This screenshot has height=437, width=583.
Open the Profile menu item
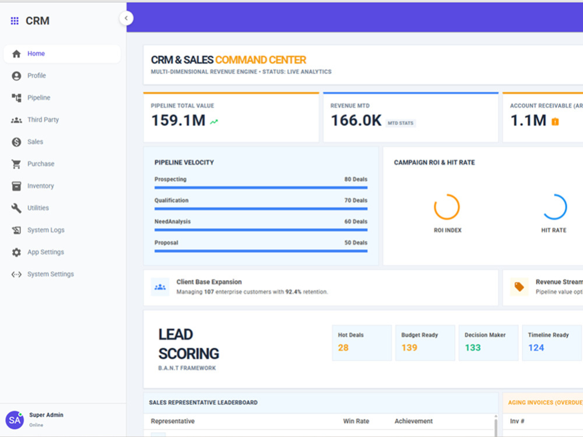coord(62,76)
